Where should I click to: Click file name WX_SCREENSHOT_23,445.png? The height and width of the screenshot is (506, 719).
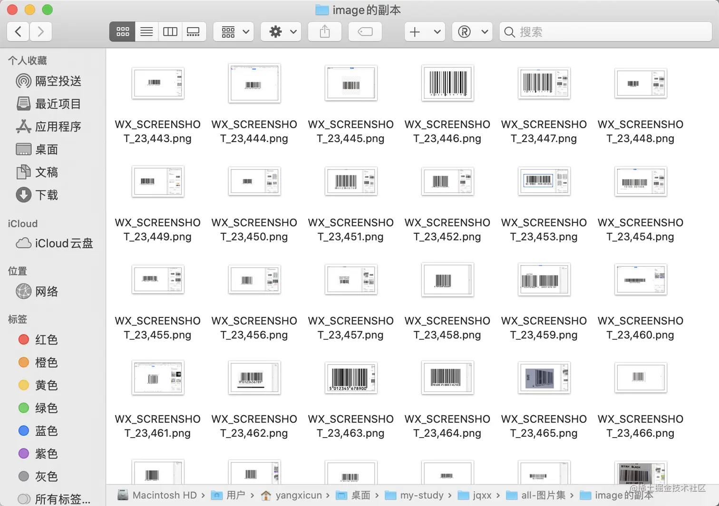click(x=351, y=132)
